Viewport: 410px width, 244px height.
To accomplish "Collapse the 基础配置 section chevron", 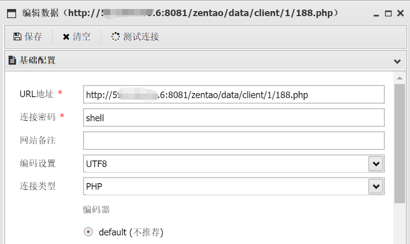I will [397, 61].
